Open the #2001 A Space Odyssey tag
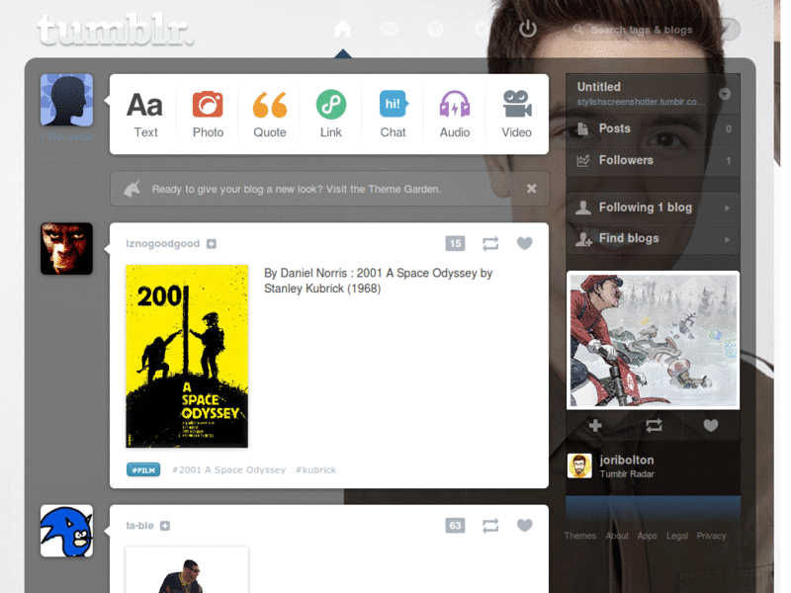This screenshot has height=593, width=791. click(x=229, y=470)
